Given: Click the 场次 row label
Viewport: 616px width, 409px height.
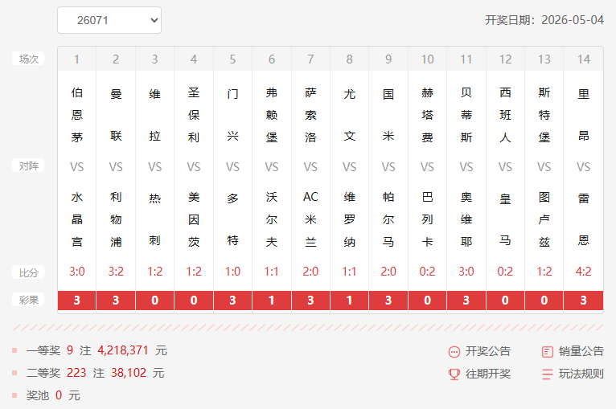Looking at the screenshot, I should 29,59.
